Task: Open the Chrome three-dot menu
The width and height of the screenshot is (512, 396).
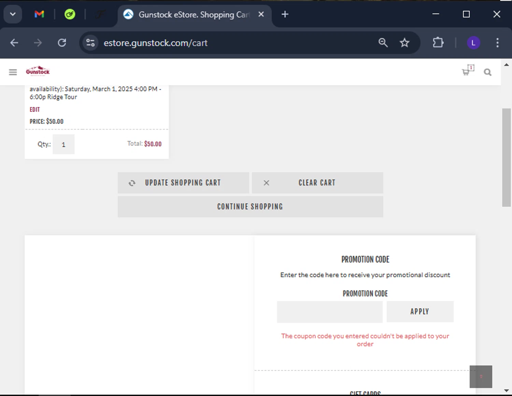Action: 497,43
